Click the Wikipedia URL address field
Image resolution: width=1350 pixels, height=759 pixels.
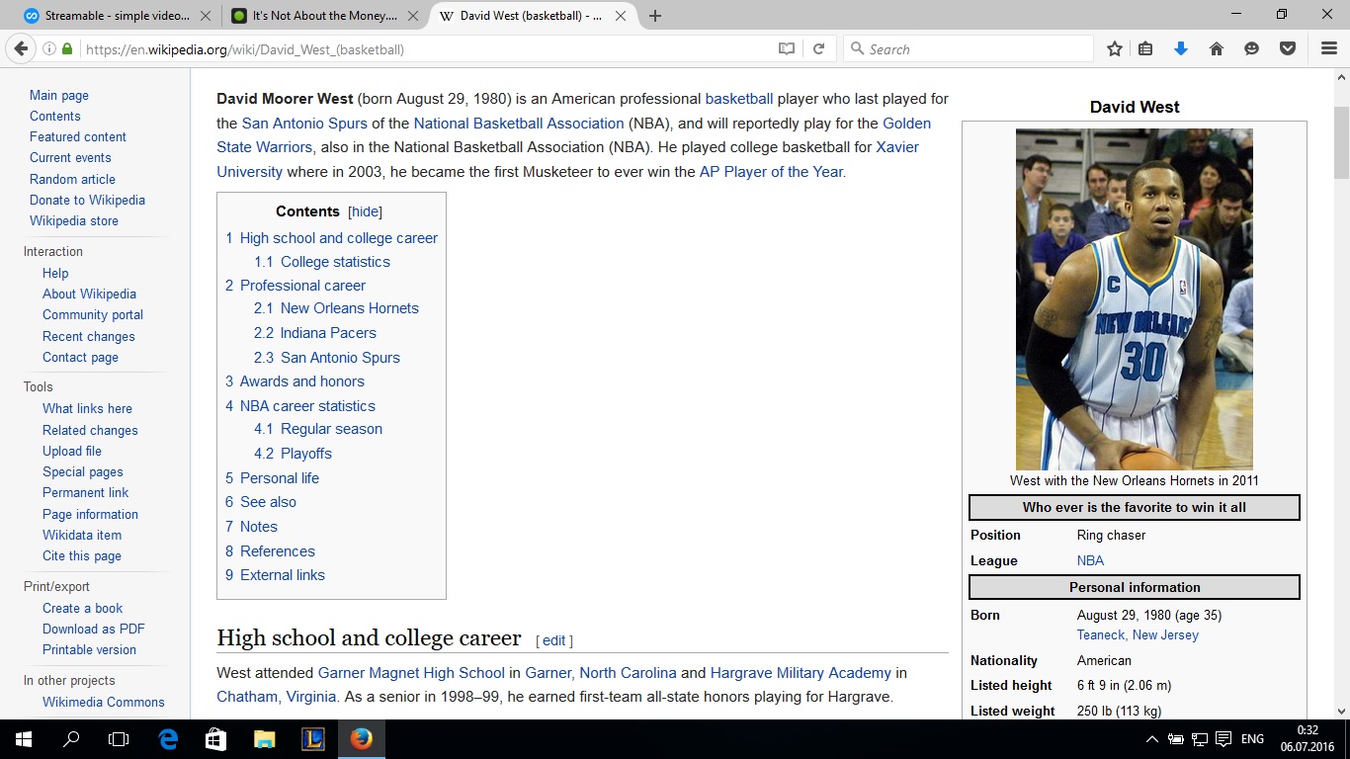(425, 48)
